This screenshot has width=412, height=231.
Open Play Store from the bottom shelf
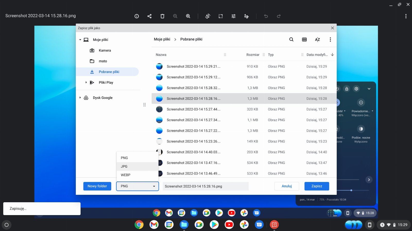214,225
